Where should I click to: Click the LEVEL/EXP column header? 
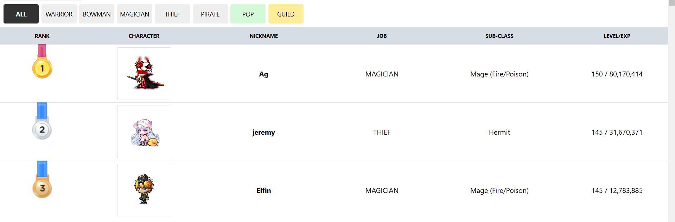click(617, 36)
